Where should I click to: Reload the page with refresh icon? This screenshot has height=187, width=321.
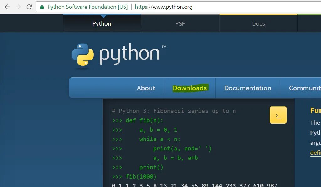(29, 7)
